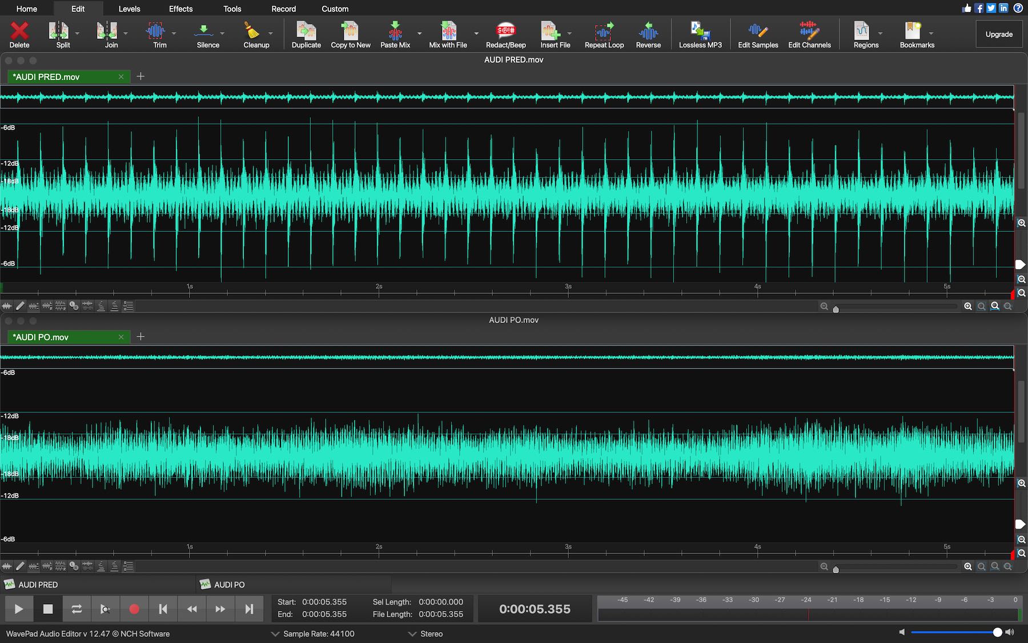The width and height of the screenshot is (1028, 643).
Task: Open the Home ribbon tab
Action: pos(27,9)
